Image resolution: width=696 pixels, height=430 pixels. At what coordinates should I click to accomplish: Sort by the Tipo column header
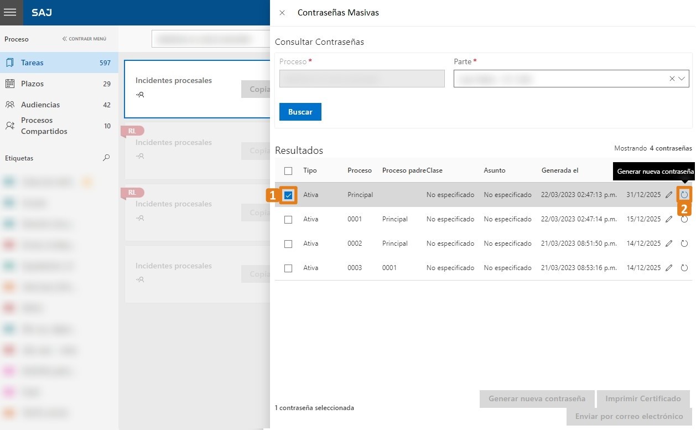[310, 170]
